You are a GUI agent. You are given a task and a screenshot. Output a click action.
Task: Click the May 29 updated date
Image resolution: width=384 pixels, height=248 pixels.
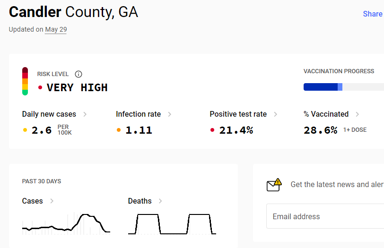pos(56,29)
